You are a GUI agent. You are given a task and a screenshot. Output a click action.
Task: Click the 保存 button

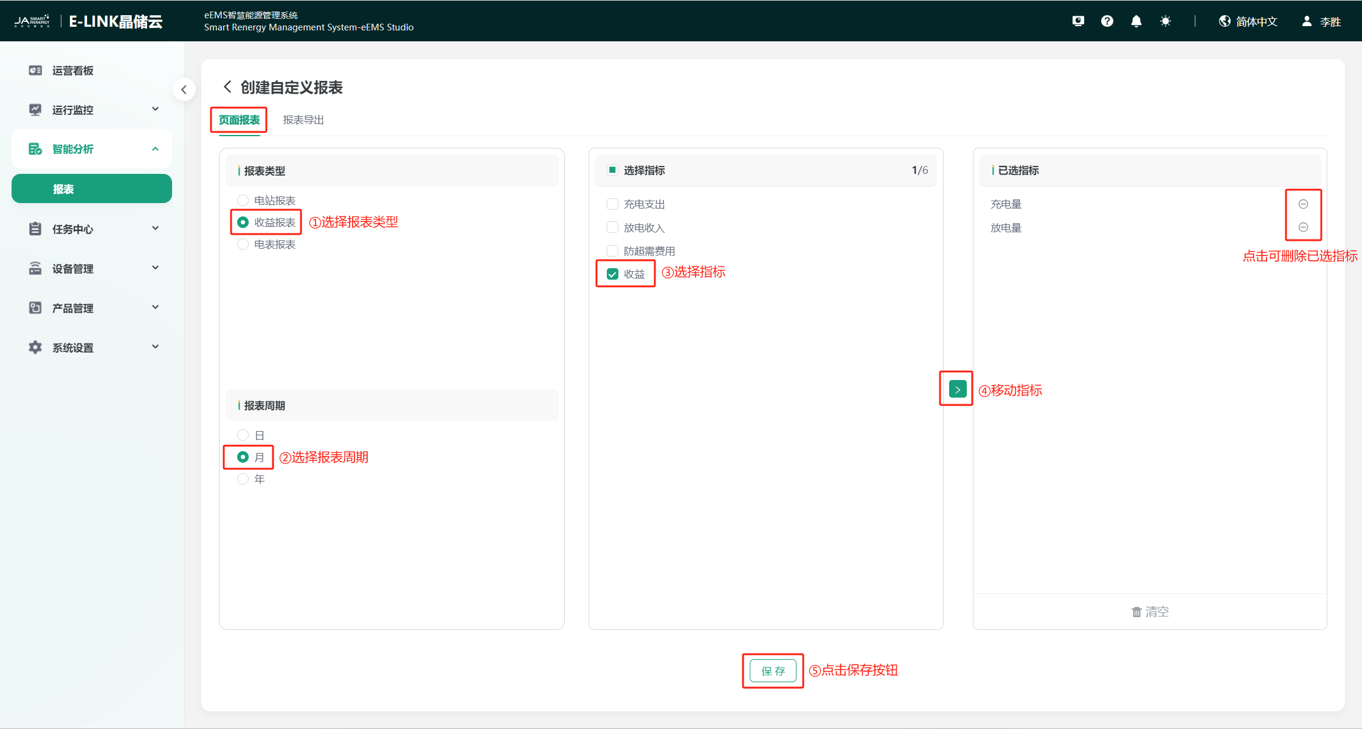tap(773, 671)
